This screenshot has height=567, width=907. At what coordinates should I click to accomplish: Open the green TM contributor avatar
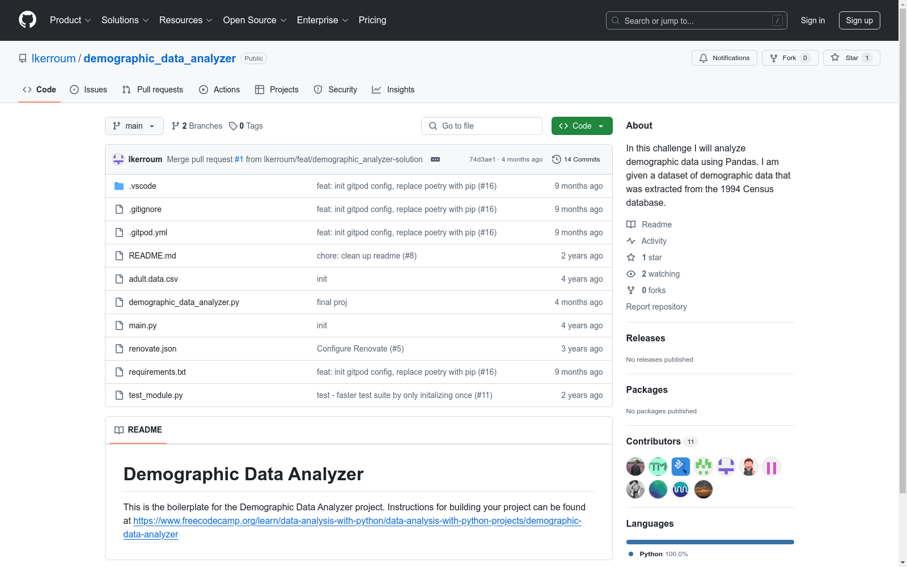coord(658,467)
